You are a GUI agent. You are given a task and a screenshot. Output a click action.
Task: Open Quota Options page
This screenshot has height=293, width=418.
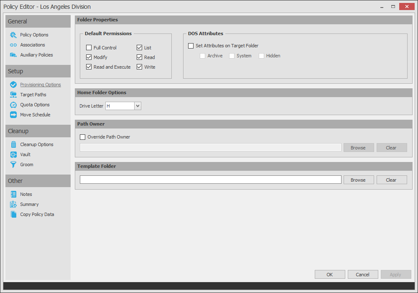[35, 105]
